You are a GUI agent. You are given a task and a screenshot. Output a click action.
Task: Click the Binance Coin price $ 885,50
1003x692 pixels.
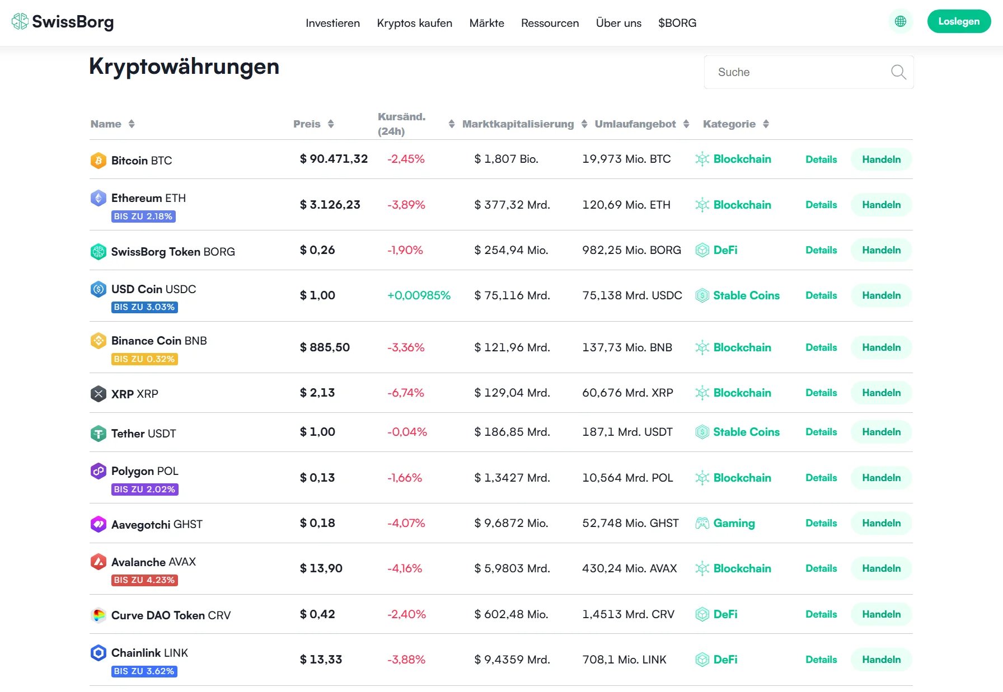point(325,347)
